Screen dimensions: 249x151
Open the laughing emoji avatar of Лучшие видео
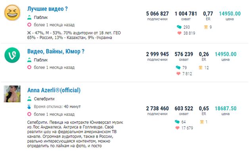(x=12, y=13)
